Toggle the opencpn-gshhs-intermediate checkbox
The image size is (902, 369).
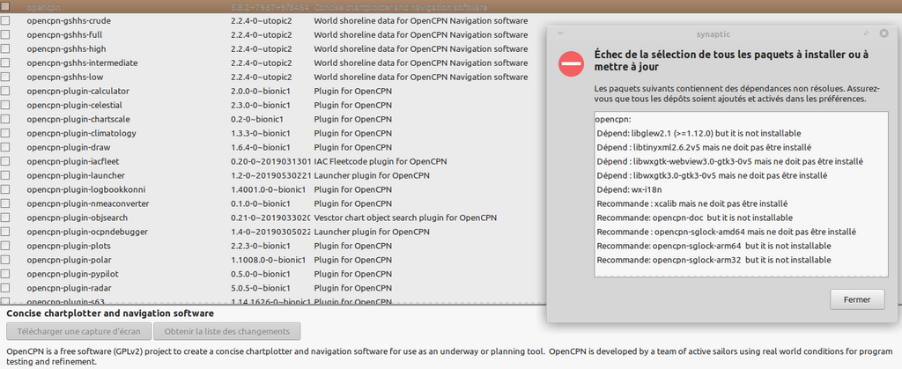pyautogui.click(x=5, y=63)
